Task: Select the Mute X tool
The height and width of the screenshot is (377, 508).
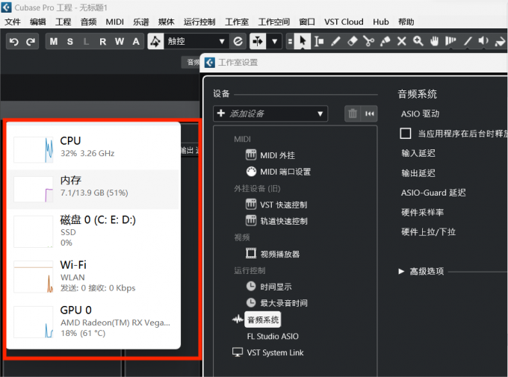Action: tap(402, 42)
